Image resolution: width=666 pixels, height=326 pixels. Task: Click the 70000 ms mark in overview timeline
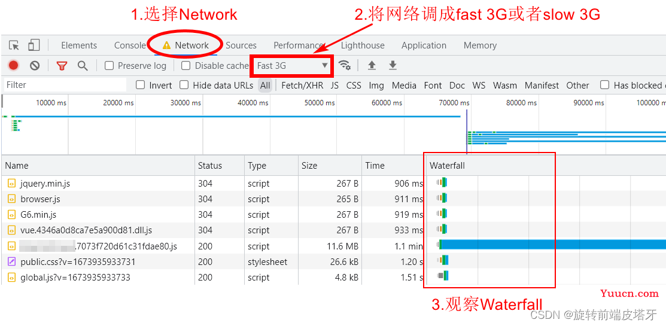pyautogui.click(x=454, y=103)
